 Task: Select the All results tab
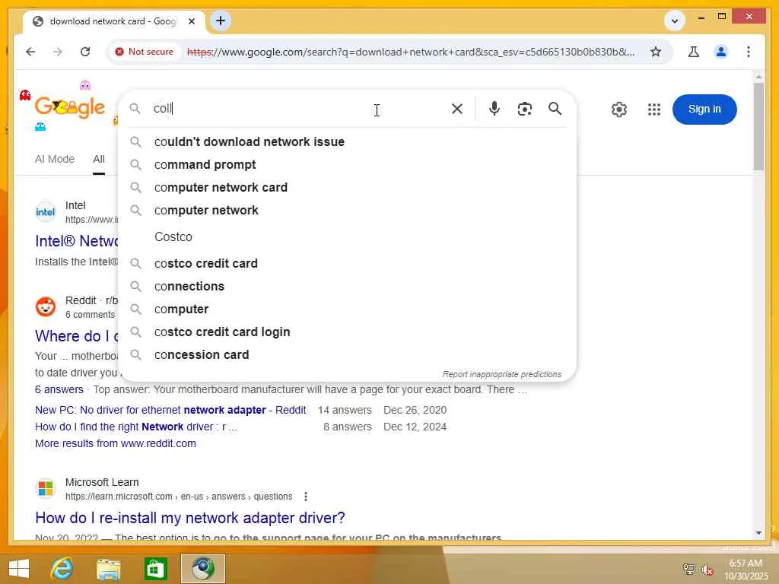(99, 159)
